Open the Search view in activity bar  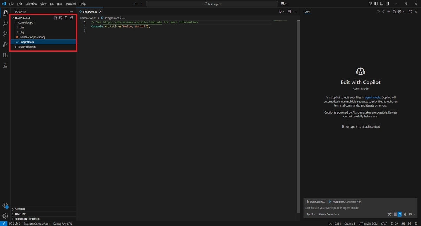coord(5,23)
